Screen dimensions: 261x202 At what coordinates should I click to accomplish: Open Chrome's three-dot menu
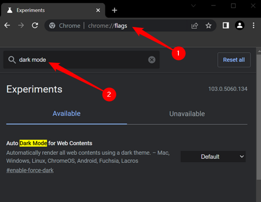[253, 25]
